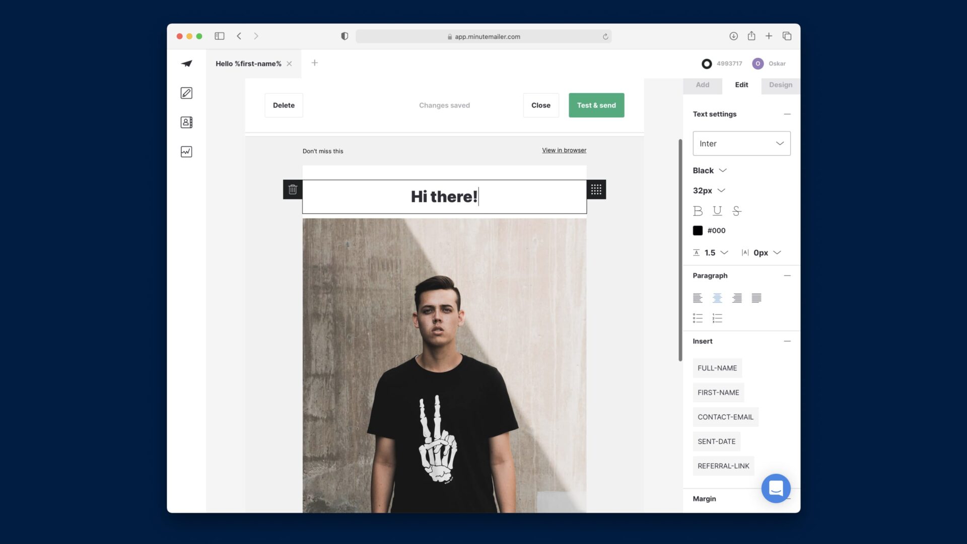Enable right text alignment
This screenshot has height=544, width=967.
point(737,298)
